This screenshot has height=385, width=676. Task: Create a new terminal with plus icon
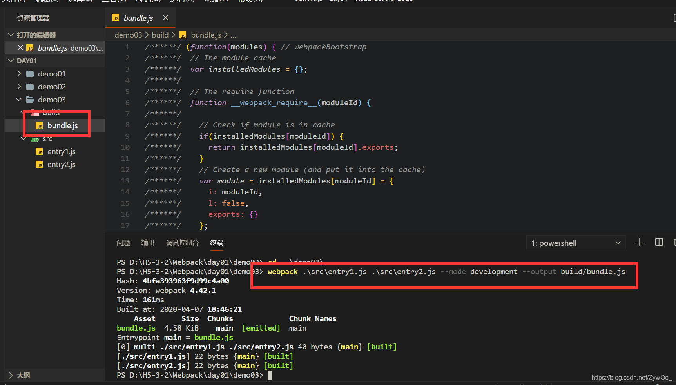(x=640, y=242)
